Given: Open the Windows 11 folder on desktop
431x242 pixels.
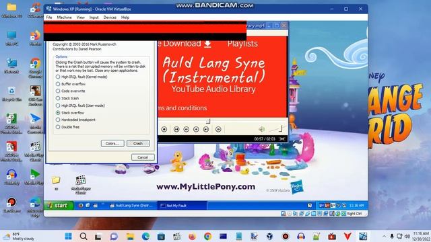Looking at the screenshot, I should (12, 10).
